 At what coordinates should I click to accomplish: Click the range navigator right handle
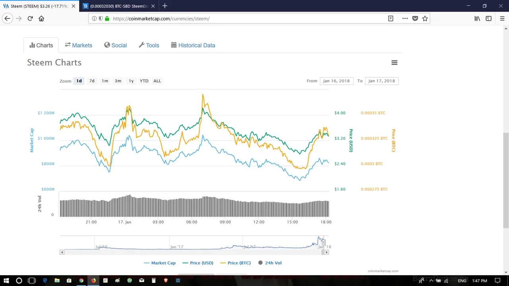pos(324,242)
